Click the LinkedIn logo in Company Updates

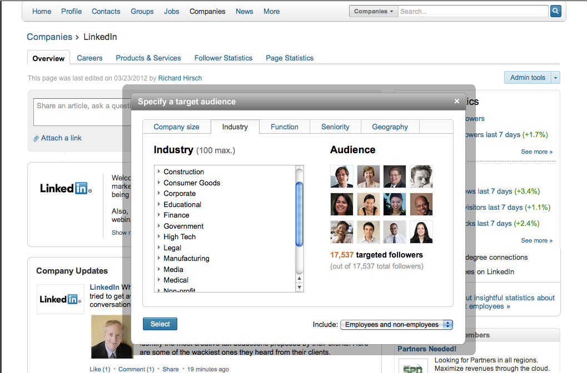[61, 299]
